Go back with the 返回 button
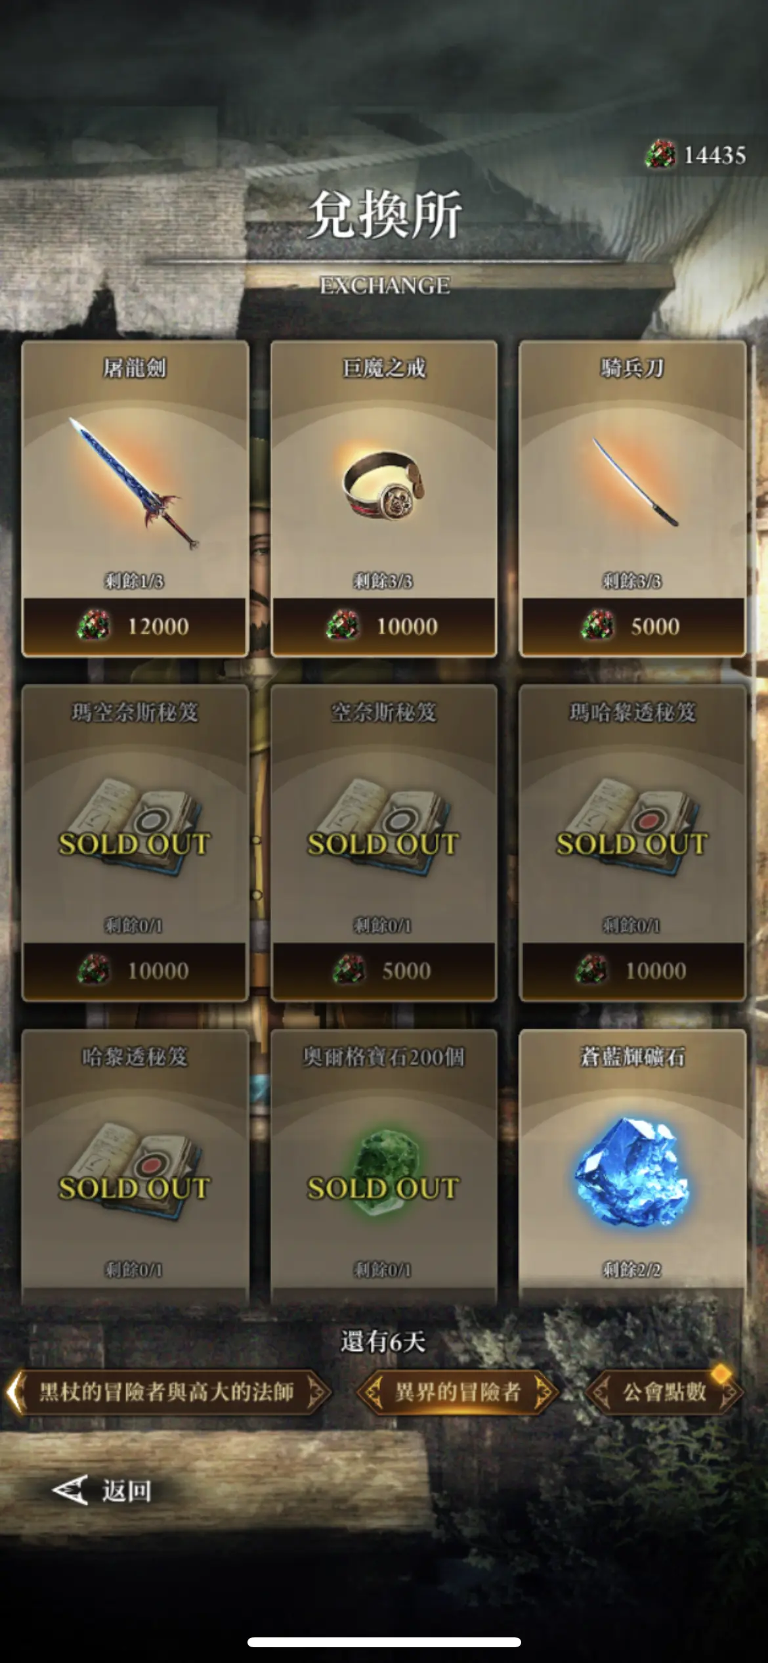 point(102,1490)
